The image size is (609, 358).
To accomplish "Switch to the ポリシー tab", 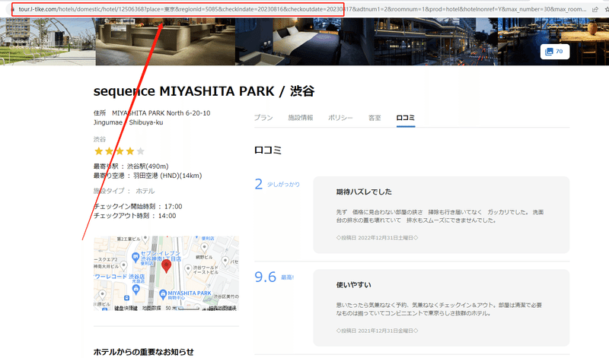I will coord(340,118).
